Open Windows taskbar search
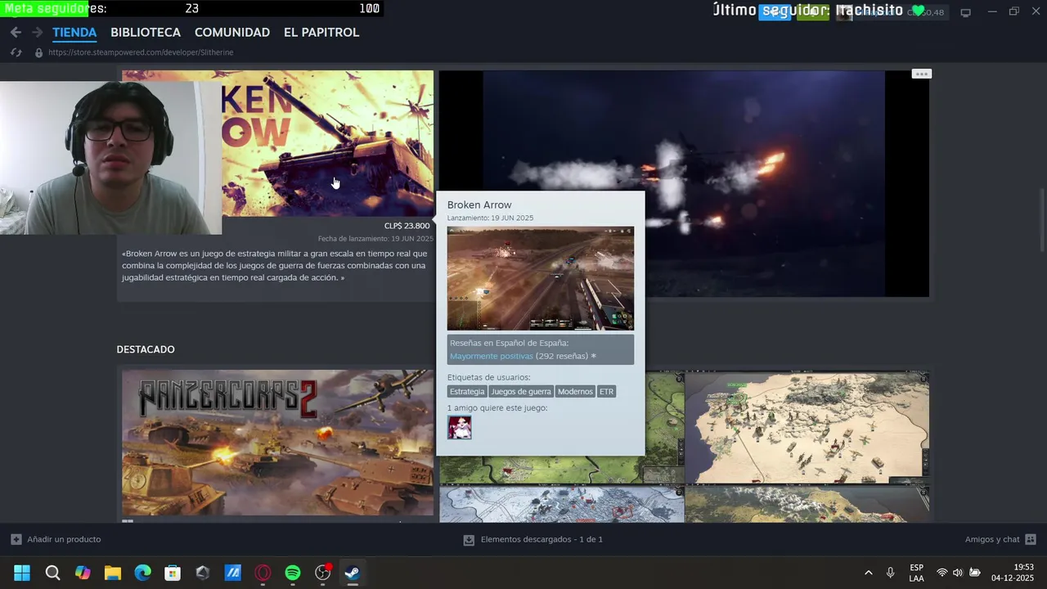This screenshot has width=1047, height=589. pos(52,573)
